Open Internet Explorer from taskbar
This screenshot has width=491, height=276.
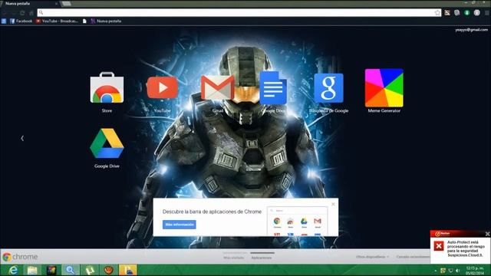pos(13,270)
